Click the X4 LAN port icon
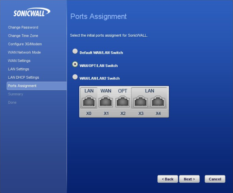233x193 pixels. click(x=158, y=102)
